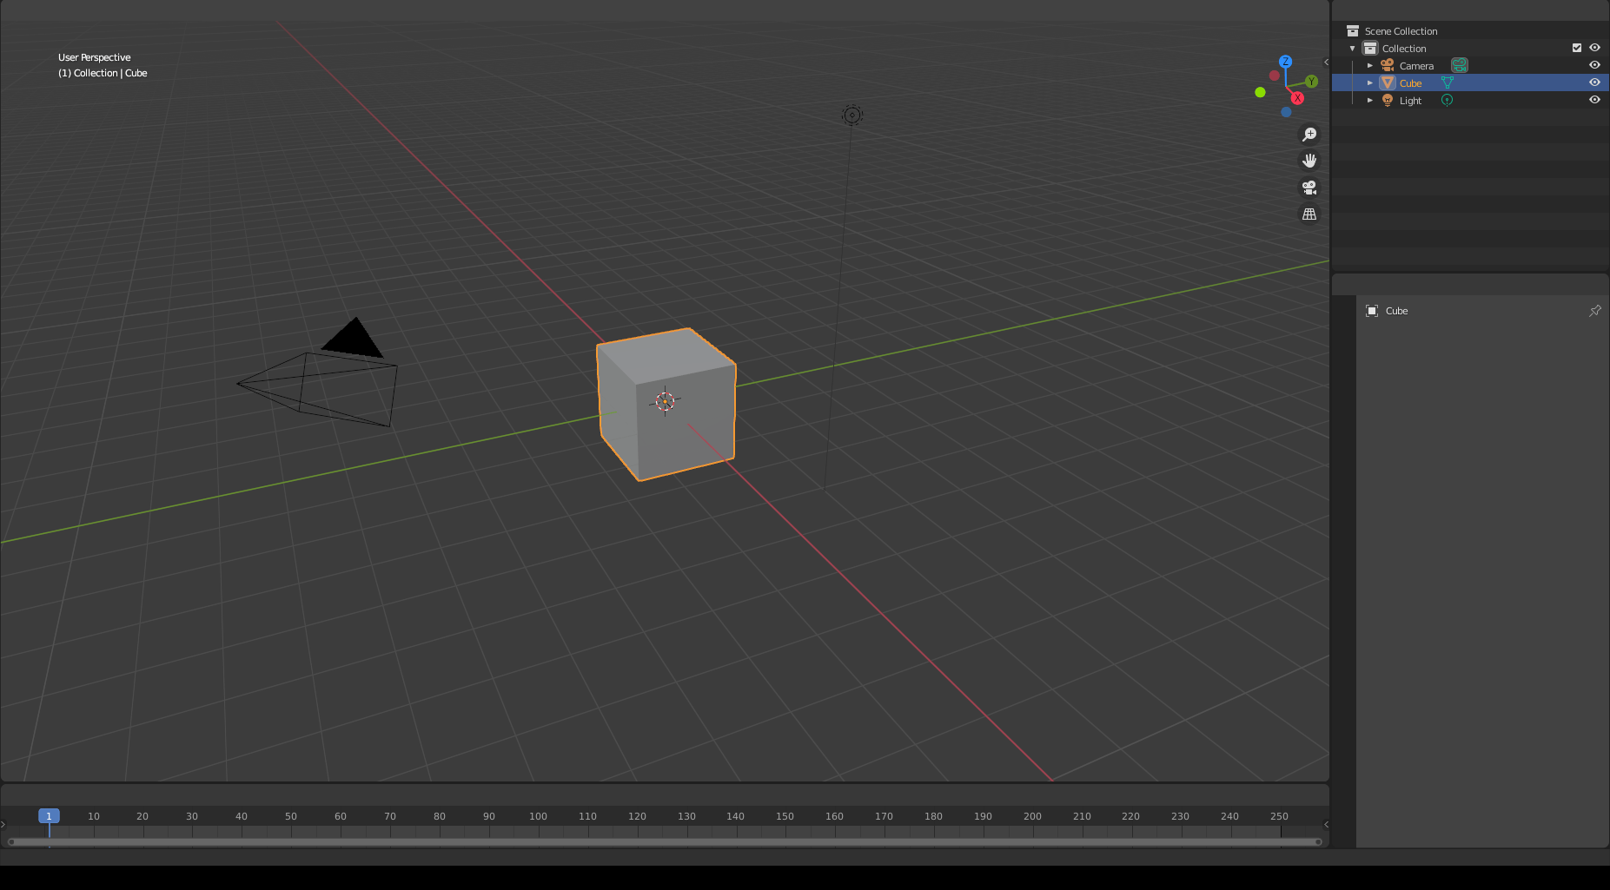Viewport: 1610px width, 890px height.
Task: Select the Zoom icon in the viewport
Action: point(1309,134)
